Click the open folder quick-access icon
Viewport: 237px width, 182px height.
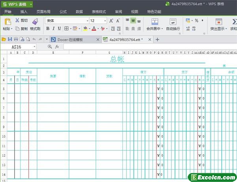point(4,40)
